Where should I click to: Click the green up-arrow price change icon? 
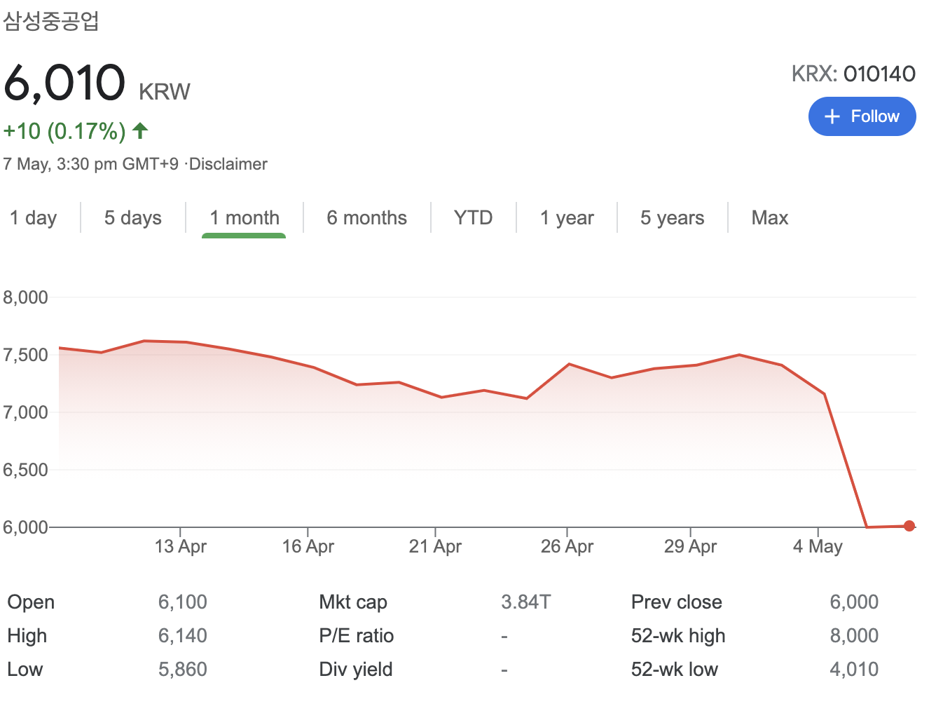(140, 130)
